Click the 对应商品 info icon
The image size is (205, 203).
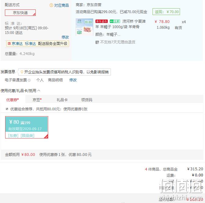(51, 5)
